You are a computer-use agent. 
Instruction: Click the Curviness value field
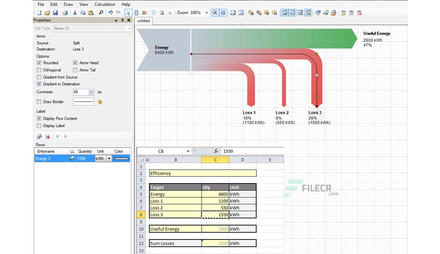81,92
